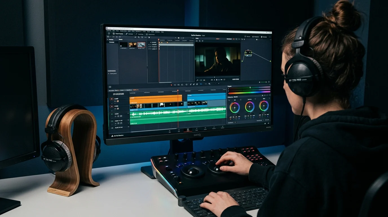This screenshot has width=388, height=217.
Task: Select the warm-toned middle media pool thumbnail
Action: pos(133,44)
